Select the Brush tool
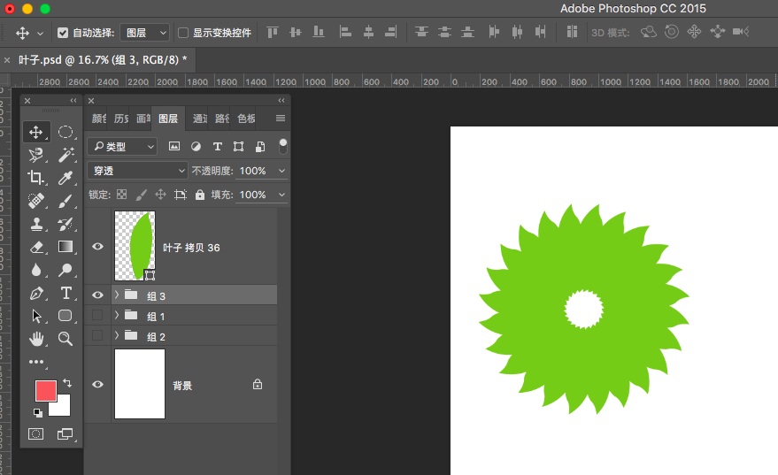Image resolution: width=778 pixels, height=475 pixels. pyautogui.click(x=65, y=201)
